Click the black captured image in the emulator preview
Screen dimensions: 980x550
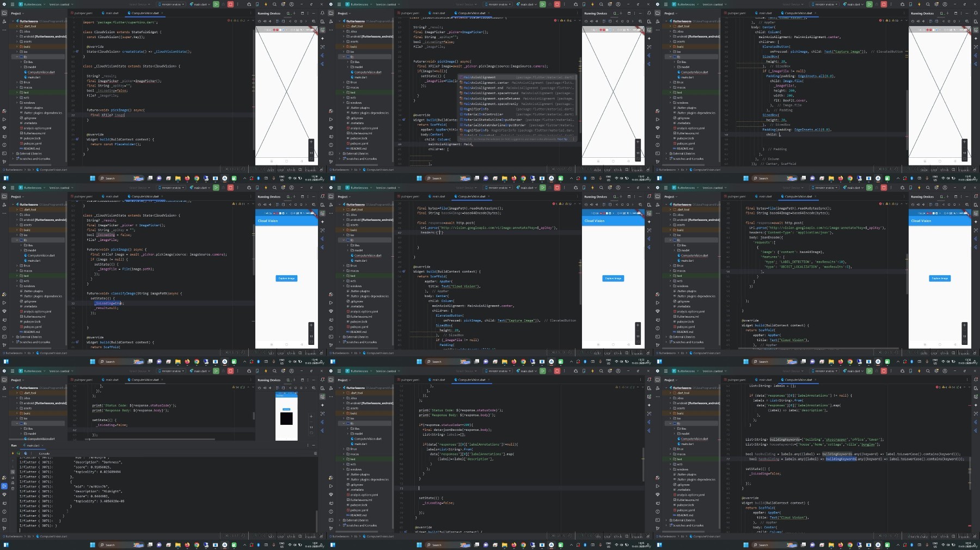[x=286, y=418]
